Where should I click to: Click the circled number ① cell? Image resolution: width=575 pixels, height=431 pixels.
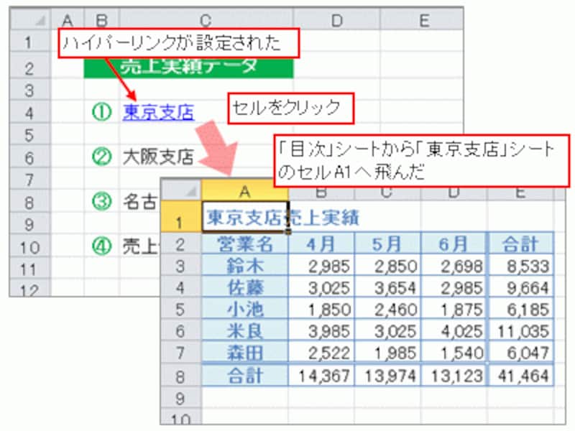click(101, 112)
